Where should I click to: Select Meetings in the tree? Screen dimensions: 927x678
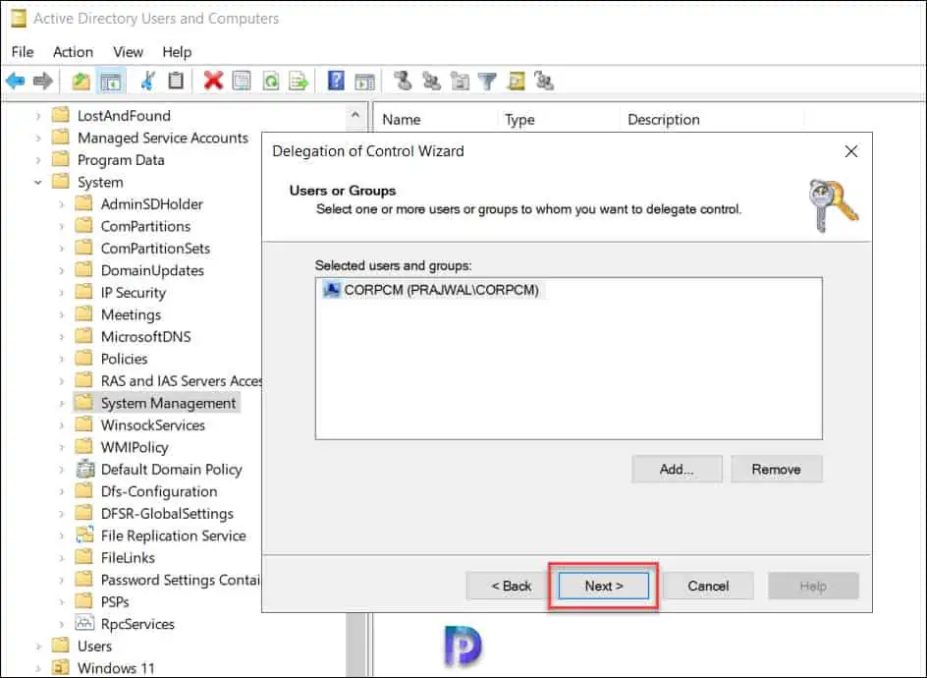coord(131,314)
